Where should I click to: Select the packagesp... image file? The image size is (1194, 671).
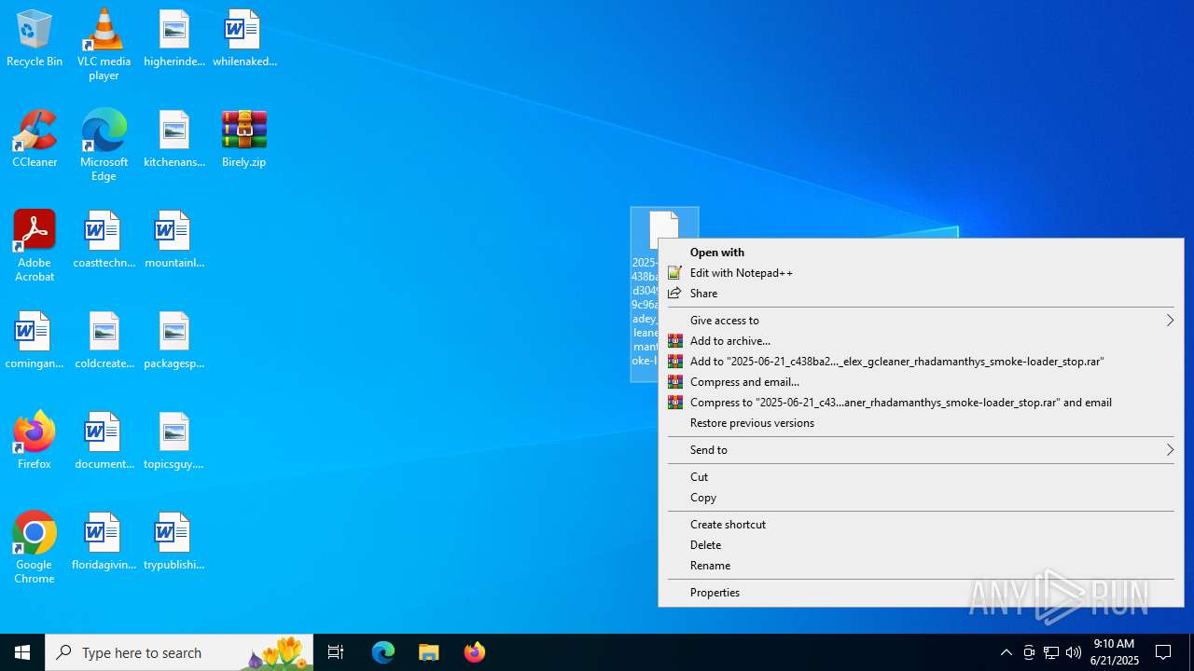point(174,341)
